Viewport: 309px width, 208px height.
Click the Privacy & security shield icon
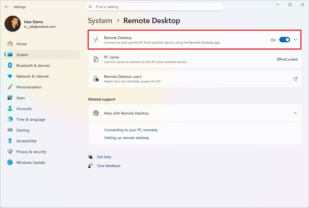click(x=10, y=152)
